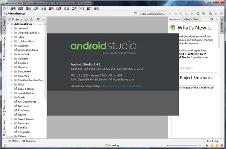Image resolution: width=226 pixels, height=149 pixels.
Task: Expand the .idea folder
Action: tap(12, 37)
